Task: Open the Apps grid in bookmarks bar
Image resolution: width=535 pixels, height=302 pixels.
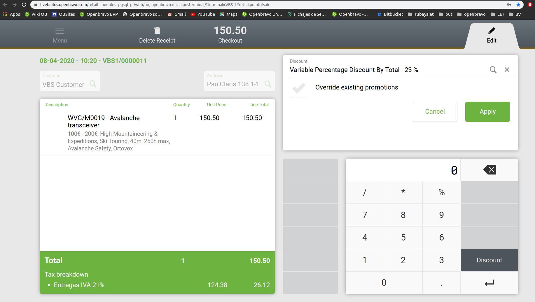Action: (x=12, y=14)
